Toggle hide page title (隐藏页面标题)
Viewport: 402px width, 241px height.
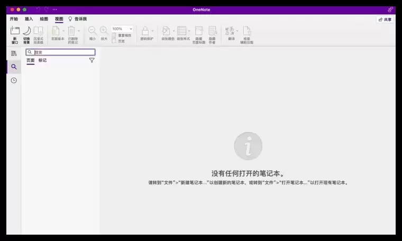pyautogui.click(x=199, y=35)
